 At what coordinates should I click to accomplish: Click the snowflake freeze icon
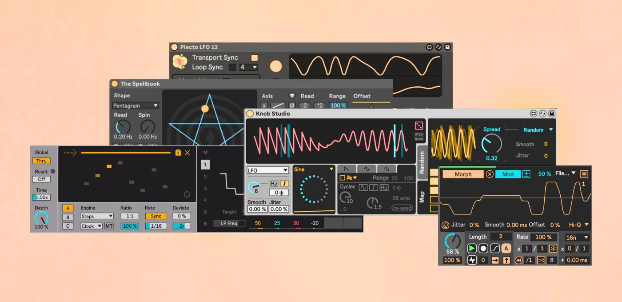pyautogui.click(x=553, y=249)
